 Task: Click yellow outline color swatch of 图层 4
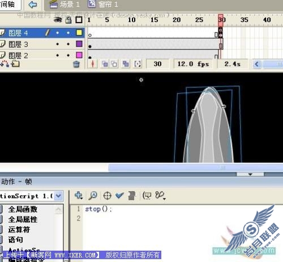(x=79, y=33)
